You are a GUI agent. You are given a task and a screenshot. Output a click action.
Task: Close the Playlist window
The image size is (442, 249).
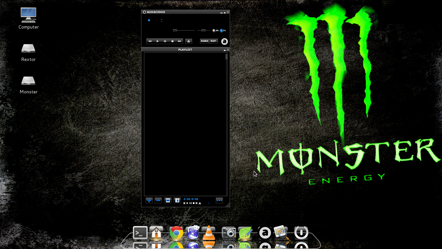coord(228,50)
